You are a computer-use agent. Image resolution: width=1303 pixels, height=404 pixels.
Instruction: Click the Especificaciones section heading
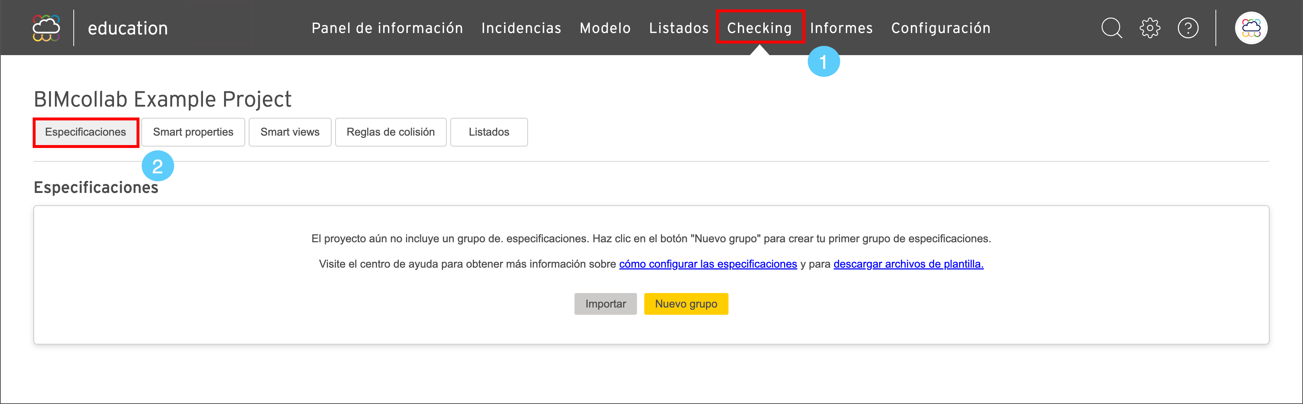(96, 187)
